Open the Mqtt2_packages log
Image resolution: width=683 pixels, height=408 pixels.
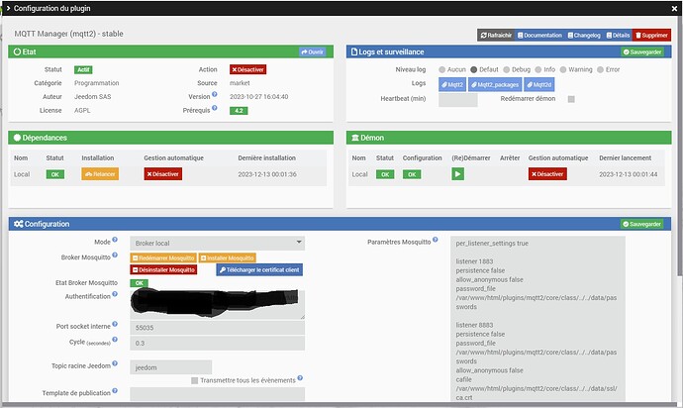(495, 84)
